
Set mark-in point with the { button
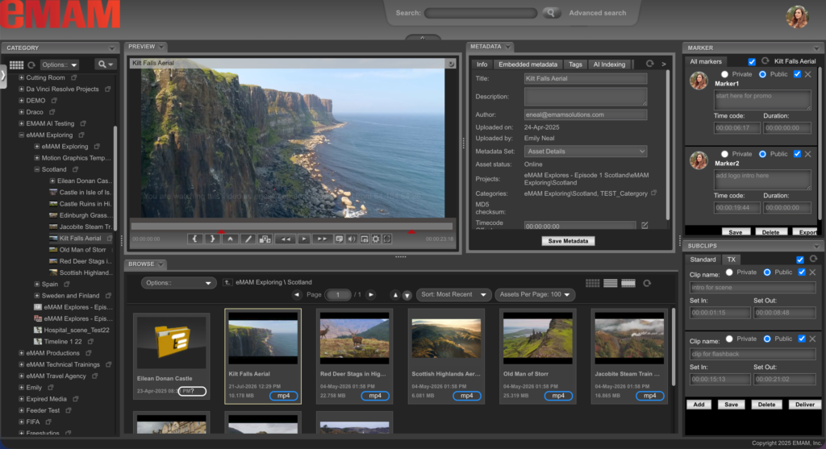coord(195,239)
